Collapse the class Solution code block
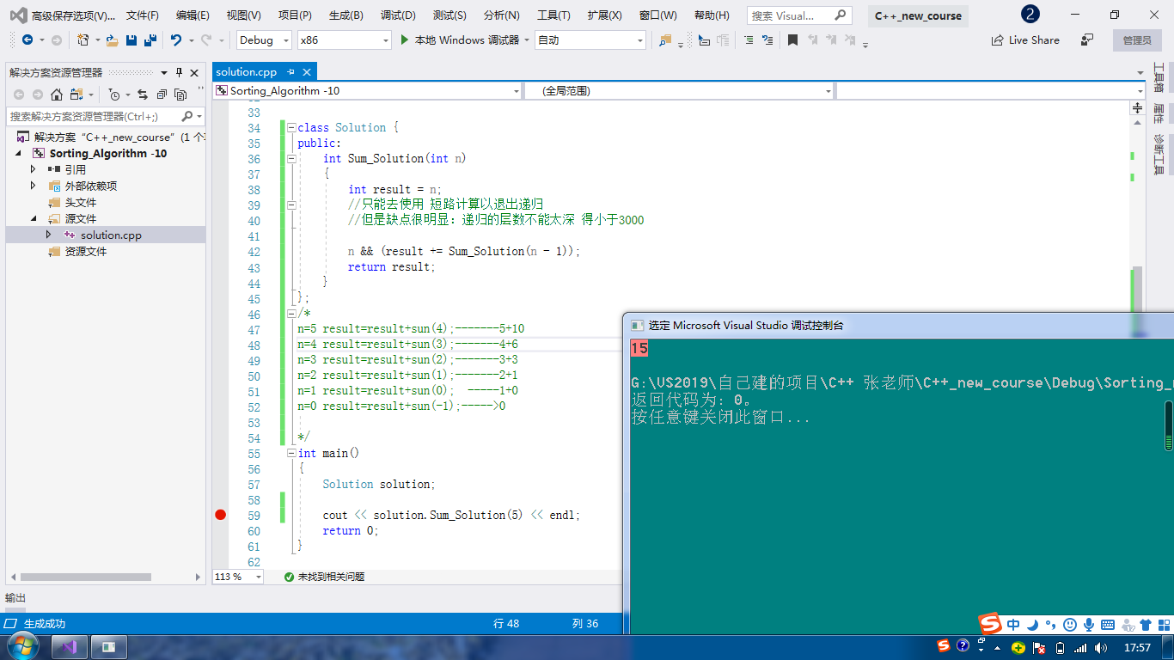Image resolution: width=1174 pixels, height=660 pixels. coord(291,127)
